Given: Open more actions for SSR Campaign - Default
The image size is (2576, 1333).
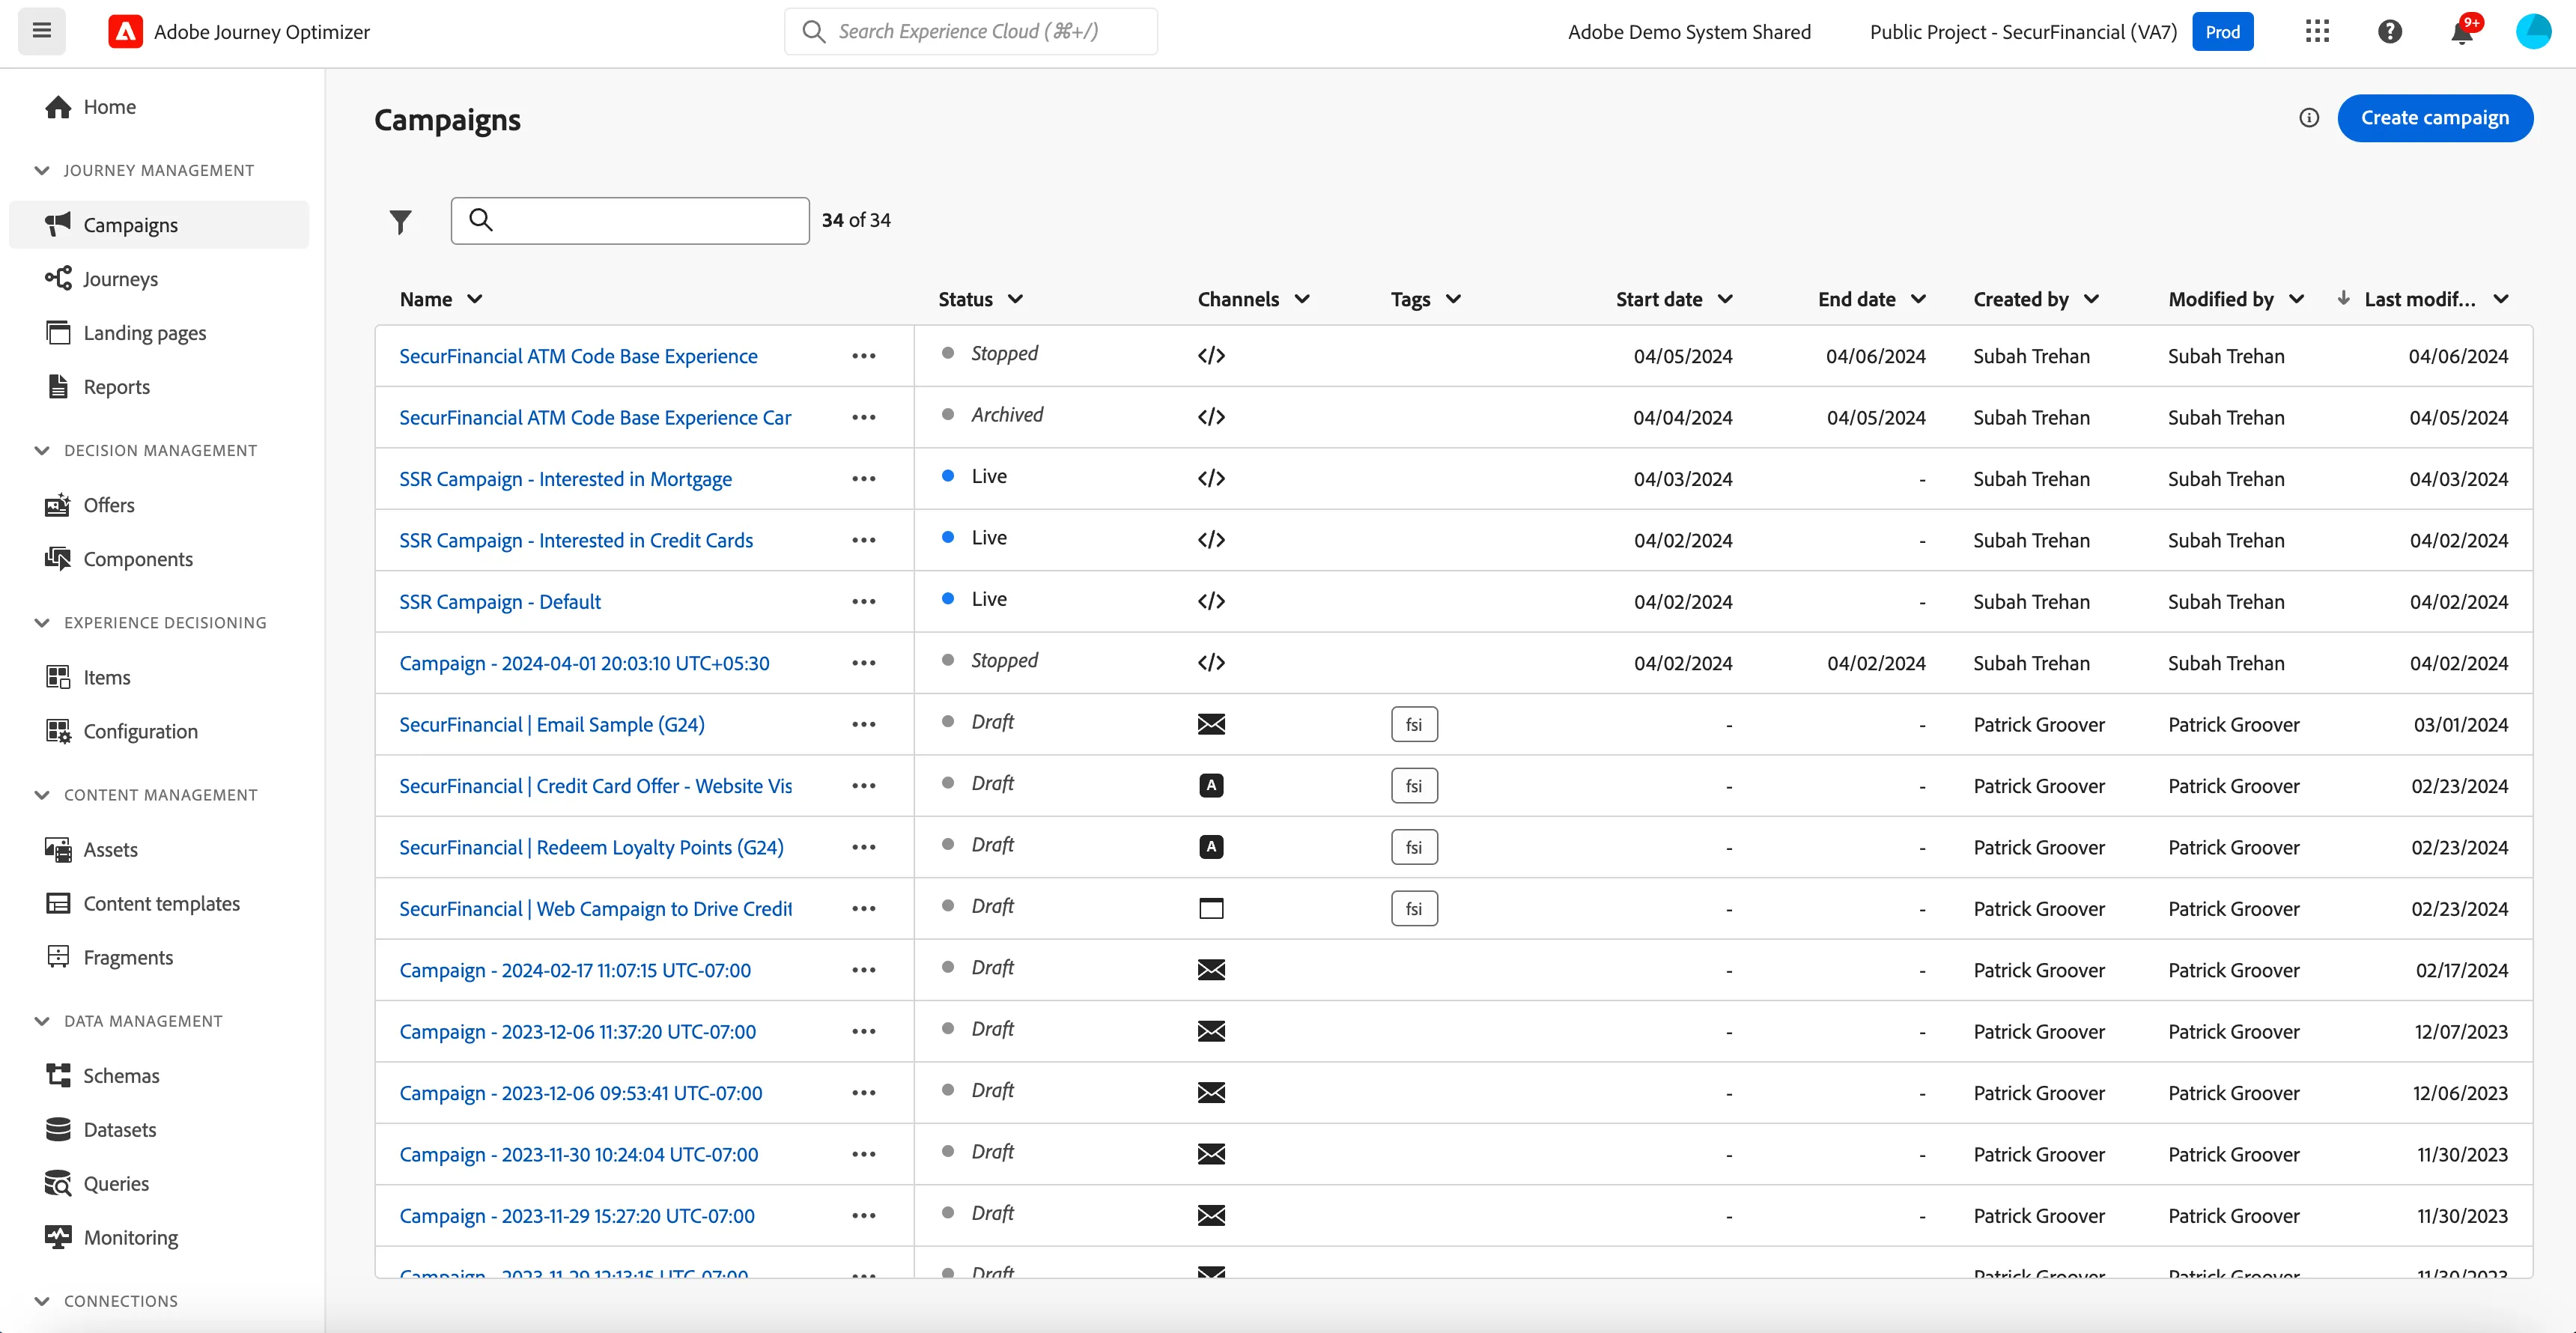Looking at the screenshot, I should tap(864, 602).
